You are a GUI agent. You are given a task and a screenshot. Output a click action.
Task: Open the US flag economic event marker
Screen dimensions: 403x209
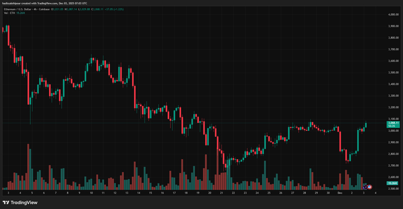(x=370, y=186)
